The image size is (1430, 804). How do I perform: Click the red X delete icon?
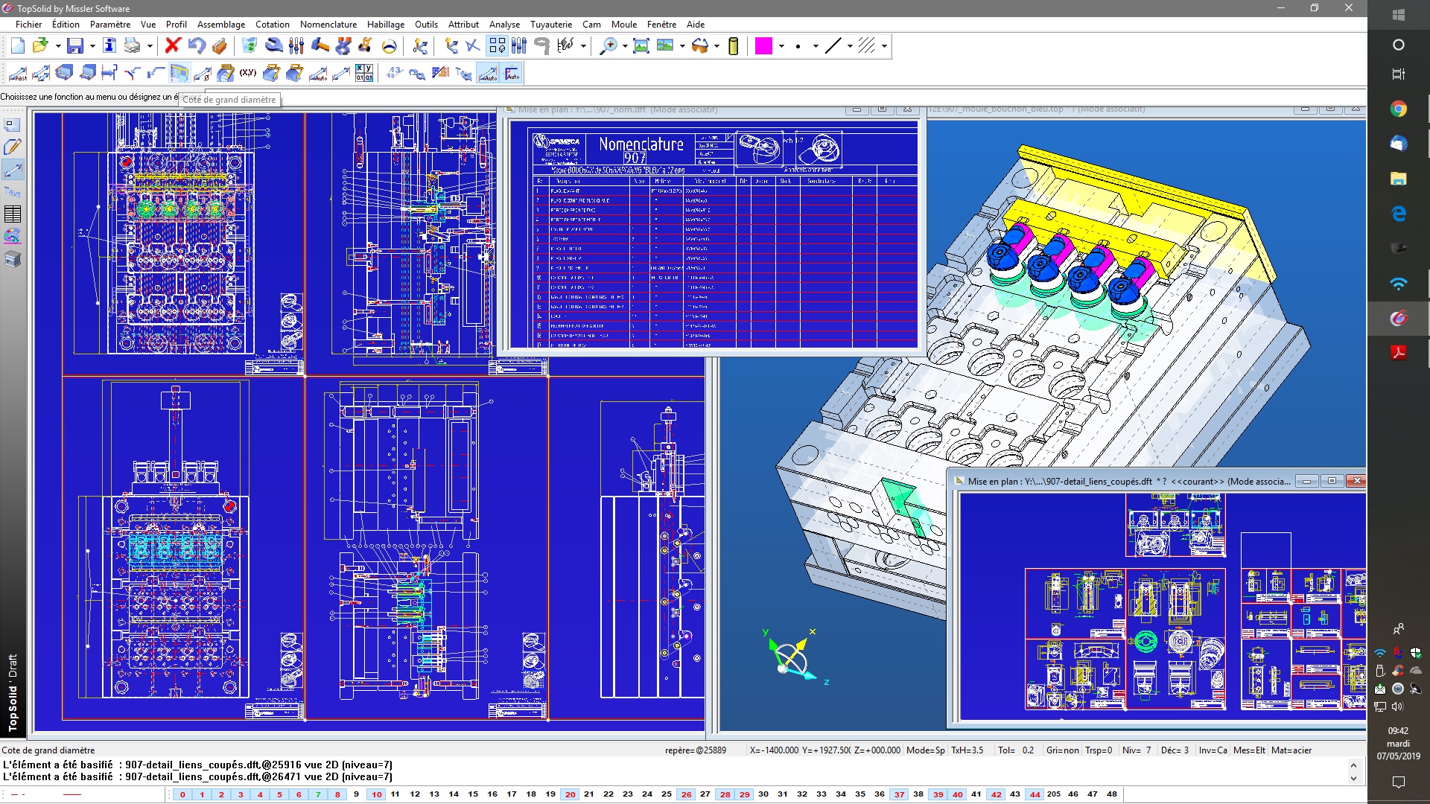173,46
